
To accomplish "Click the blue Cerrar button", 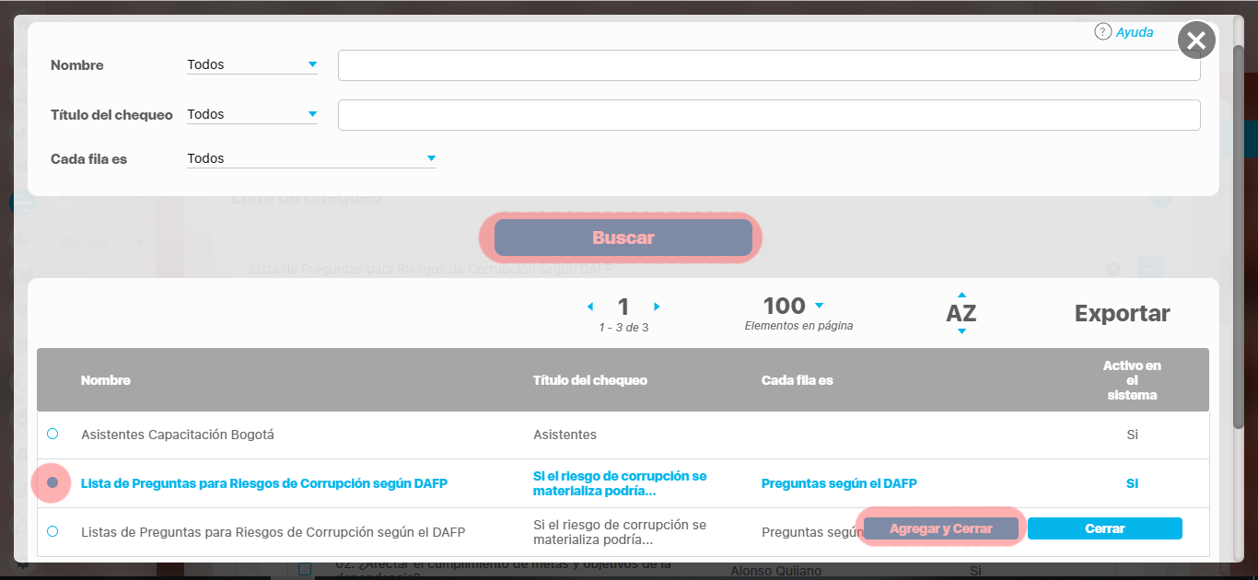I will [x=1104, y=528].
